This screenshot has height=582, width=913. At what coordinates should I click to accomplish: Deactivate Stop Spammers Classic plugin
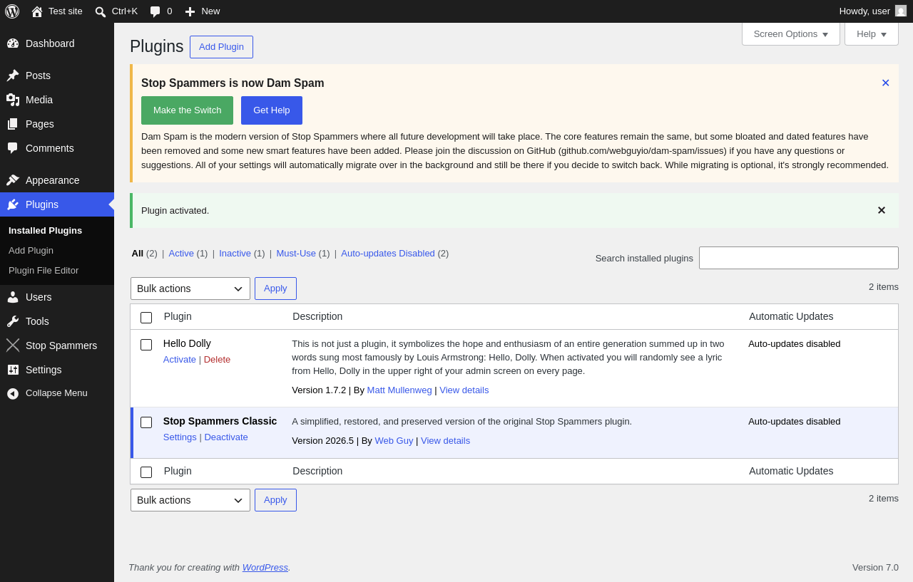coord(226,437)
